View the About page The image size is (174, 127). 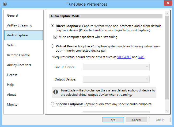24,95
